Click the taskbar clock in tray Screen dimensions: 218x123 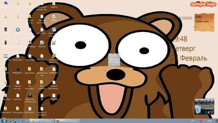209,121
